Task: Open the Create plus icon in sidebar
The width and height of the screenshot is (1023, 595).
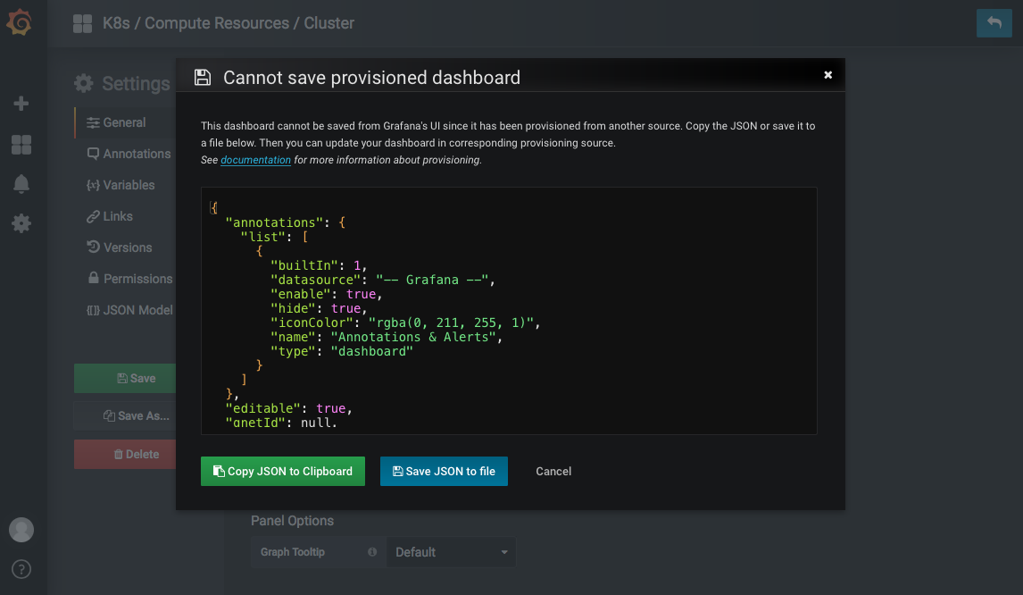Action: click(x=21, y=104)
